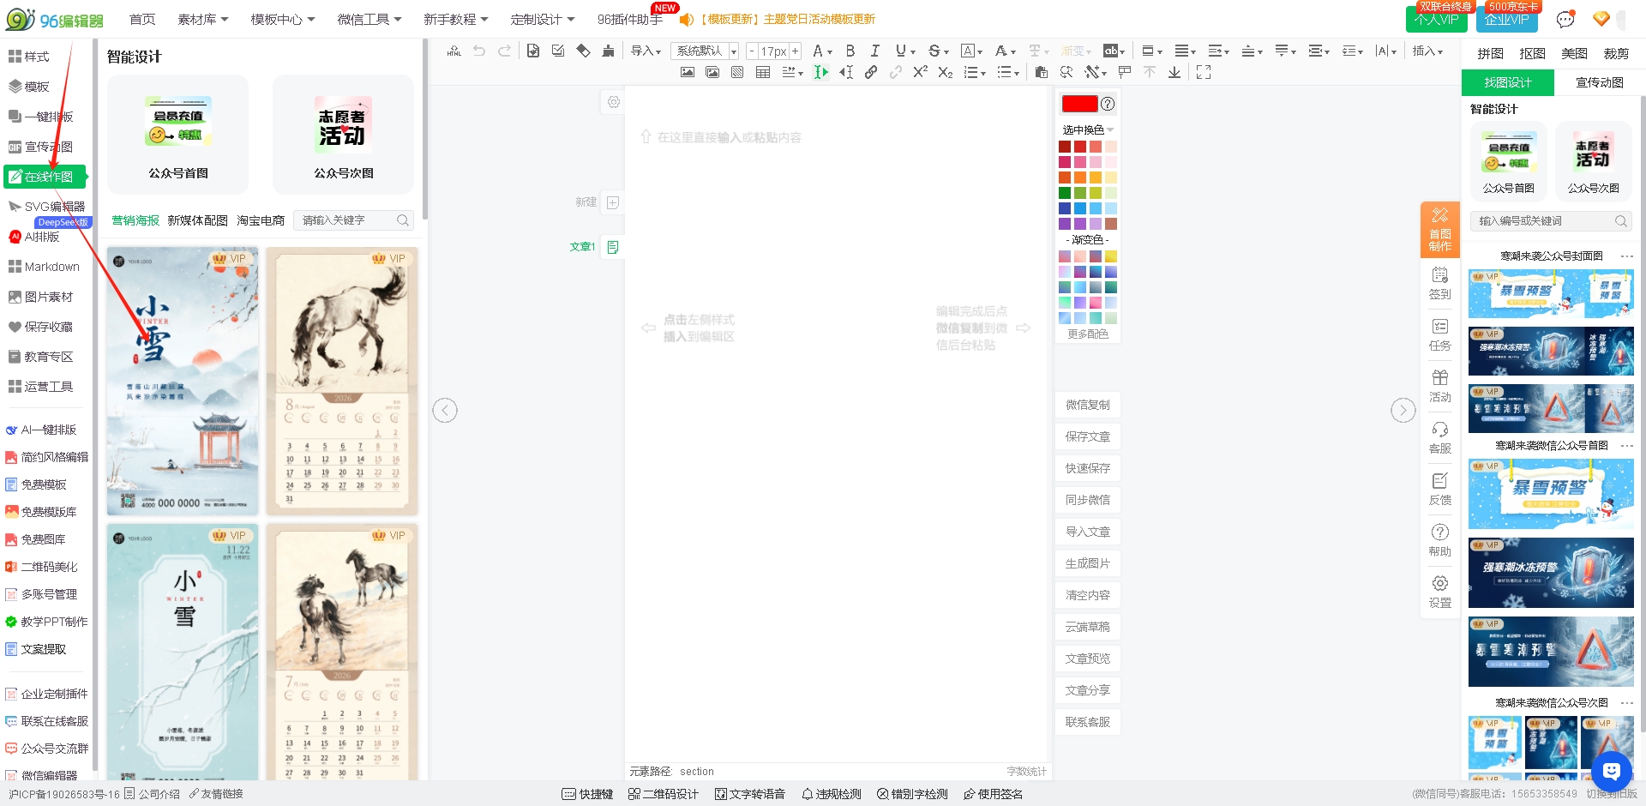Switch to the 新媒体配图 tab
Image resolution: width=1646 pixels, height=806 pixels.
pos(197,220)
